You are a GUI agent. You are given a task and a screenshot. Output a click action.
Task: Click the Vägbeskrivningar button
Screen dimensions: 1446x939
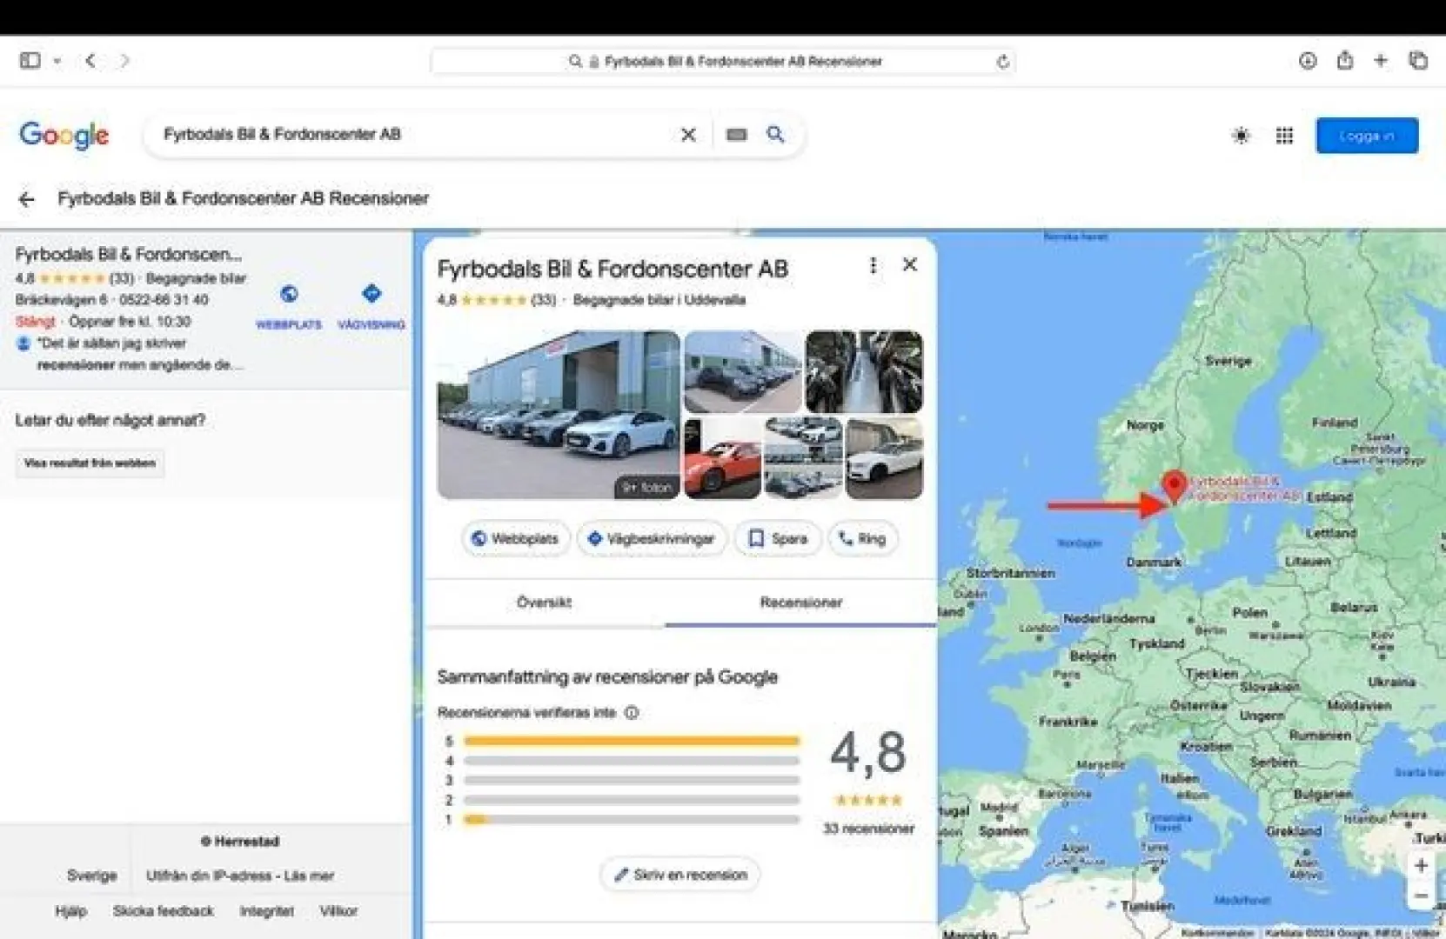click(651, 539)
